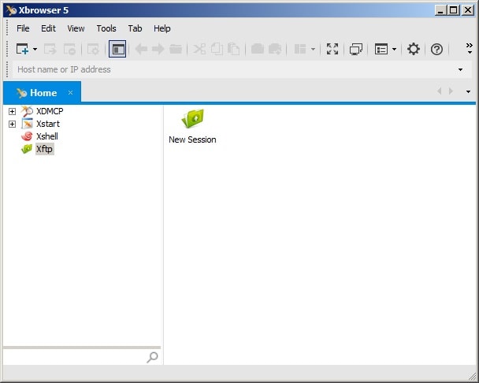479x383 pixels.
Task: Click the open folder toolbar icon
Action: coord(176,49)
